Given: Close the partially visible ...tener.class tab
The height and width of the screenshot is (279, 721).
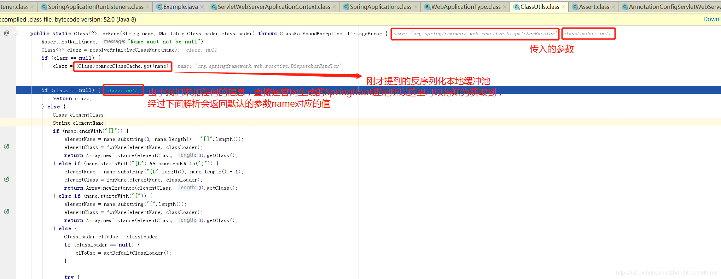Looking at the screenshot, I should coord(32,7).
